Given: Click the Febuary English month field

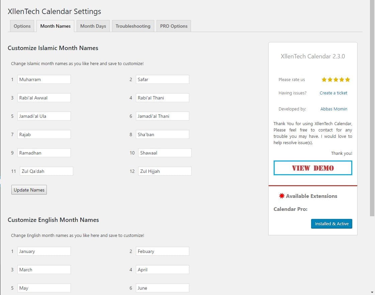Looking at the screenshot, I should (x=162, y=251).
